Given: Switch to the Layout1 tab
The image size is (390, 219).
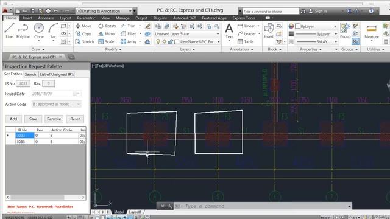Looking at the screenshot, I should pos(135,212).
